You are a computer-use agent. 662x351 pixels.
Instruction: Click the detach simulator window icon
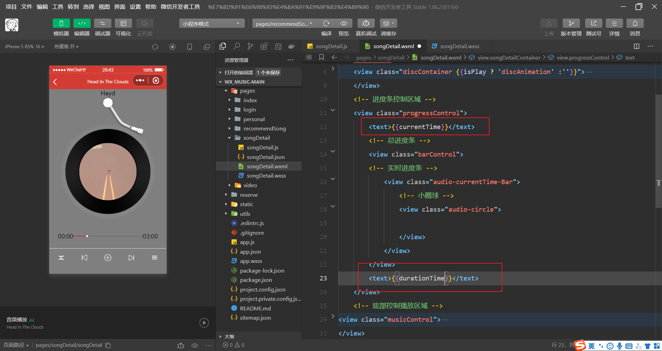point(207,47)
